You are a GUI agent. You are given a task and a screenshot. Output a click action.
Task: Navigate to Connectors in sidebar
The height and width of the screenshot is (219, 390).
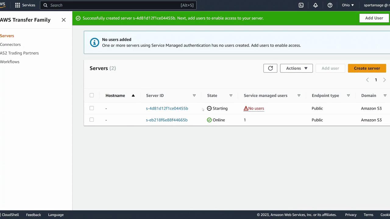click(10, 44)
